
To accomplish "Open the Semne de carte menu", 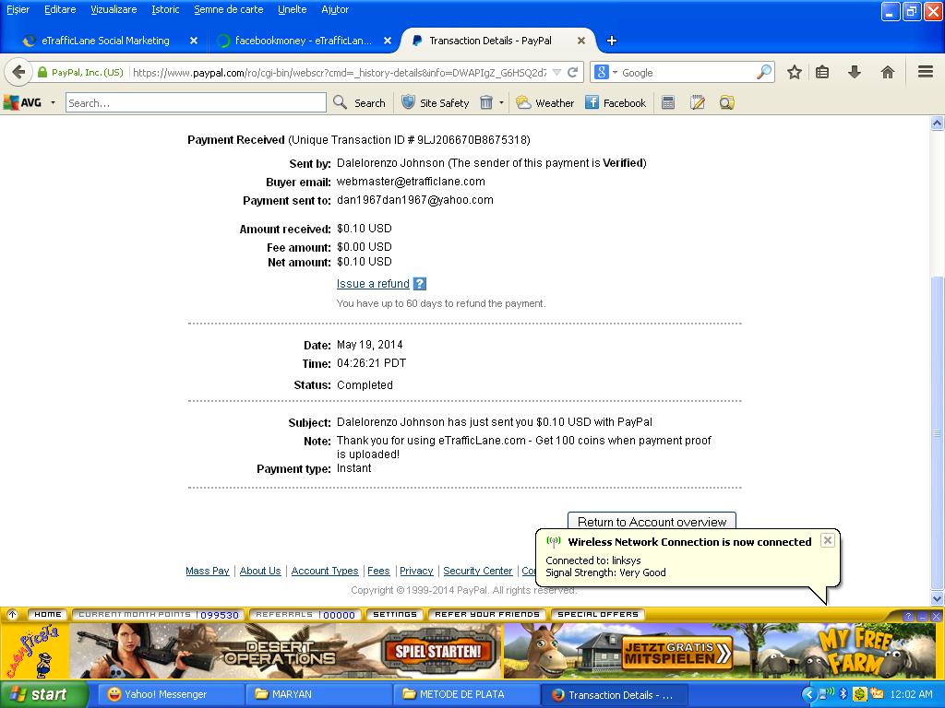I will 229,9.
